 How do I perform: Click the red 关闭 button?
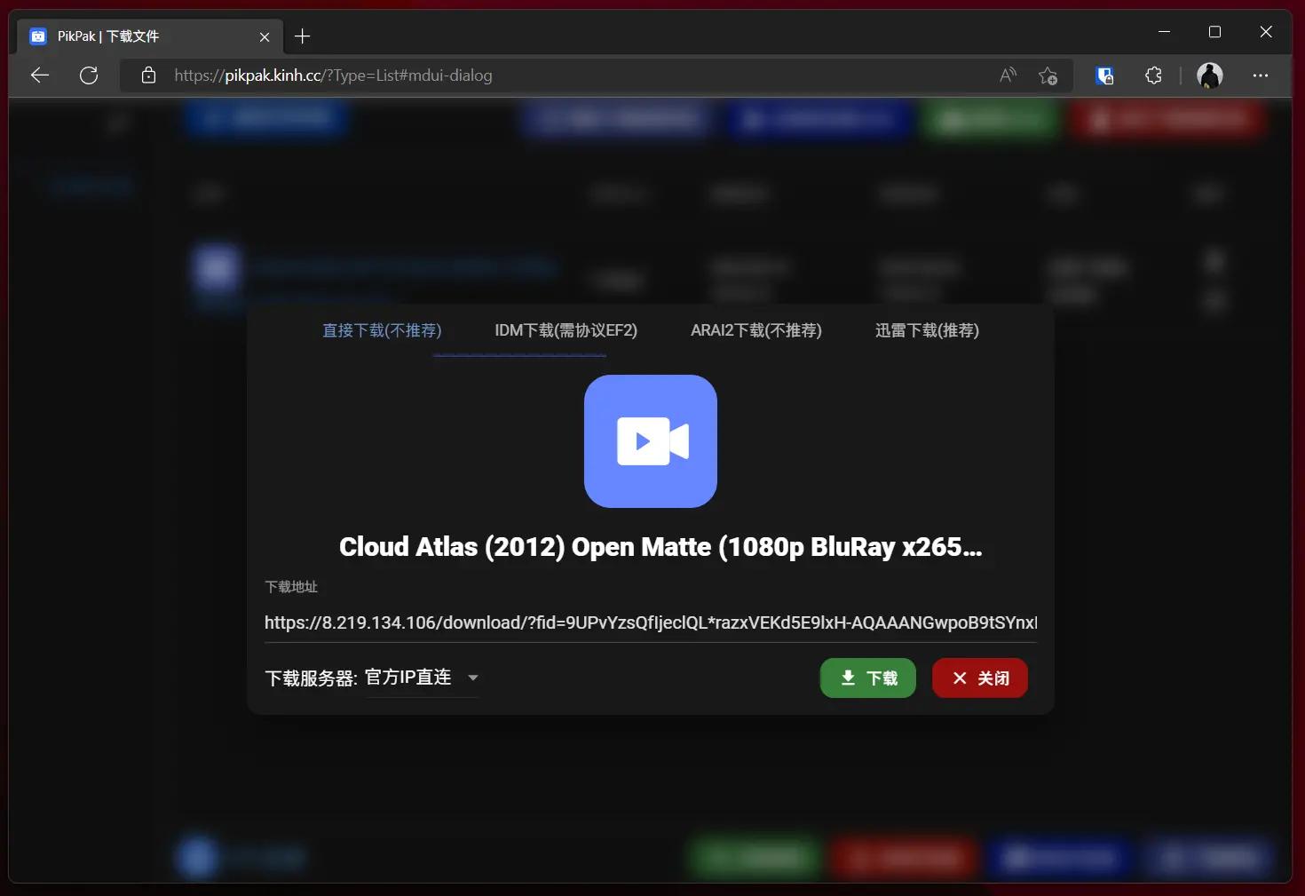point(980,678)
